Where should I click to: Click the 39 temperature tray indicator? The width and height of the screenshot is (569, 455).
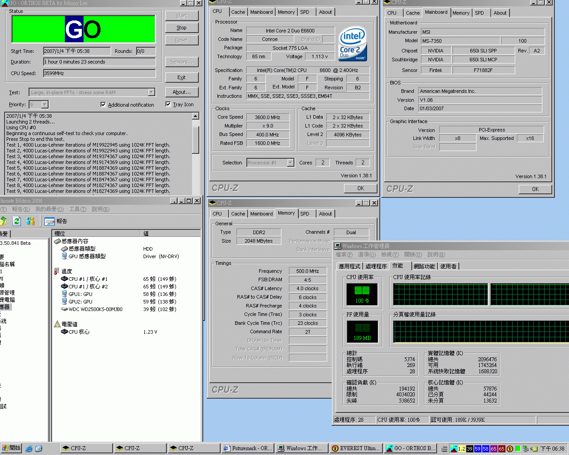pos(470,449)
